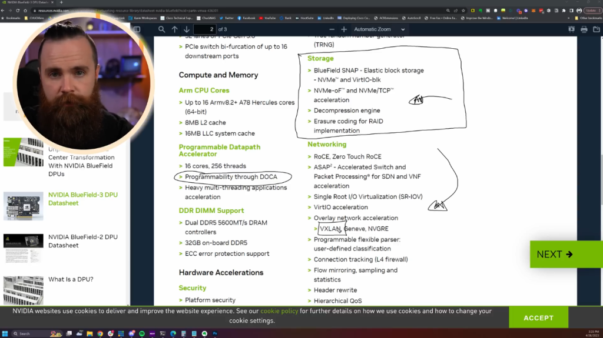Open Spotify from taskbar
Image resolution: width=603 pixels, height=338 pixels.
pos(142,333)
